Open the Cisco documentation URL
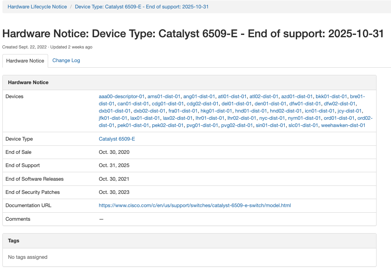The height and width of the screenshot is (270, 391). coord(195,206)
